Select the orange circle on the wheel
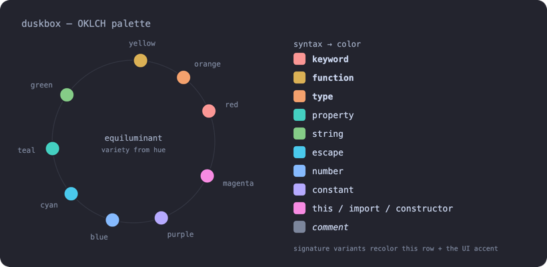The image size is (547, 267). [x=183, y=77]
